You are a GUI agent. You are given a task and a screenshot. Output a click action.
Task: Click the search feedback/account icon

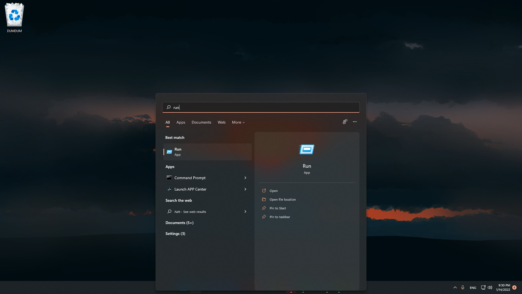[345, 122]
